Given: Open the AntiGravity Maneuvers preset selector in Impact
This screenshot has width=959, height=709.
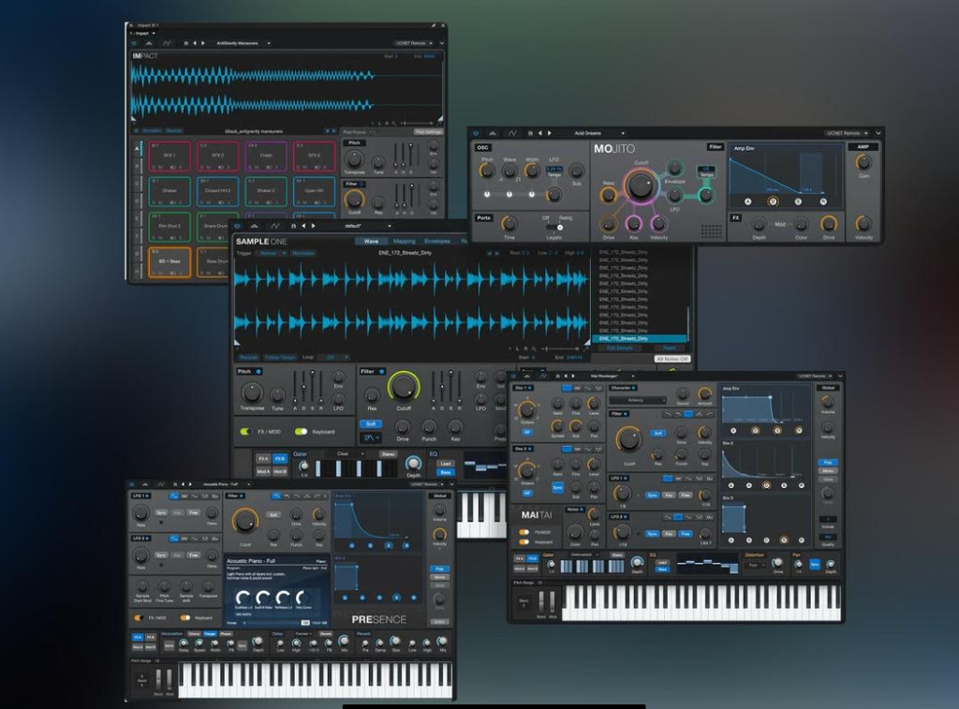Looking at the screenshot, I should (x=236, y=43).
